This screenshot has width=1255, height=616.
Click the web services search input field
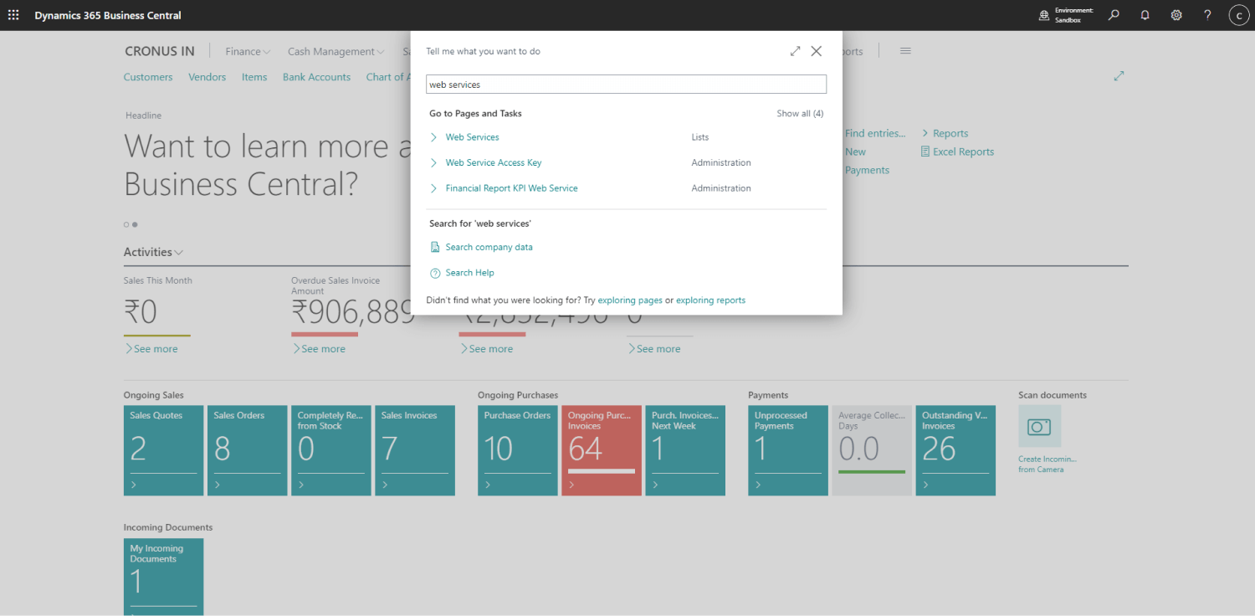click(x=626, y=85)
